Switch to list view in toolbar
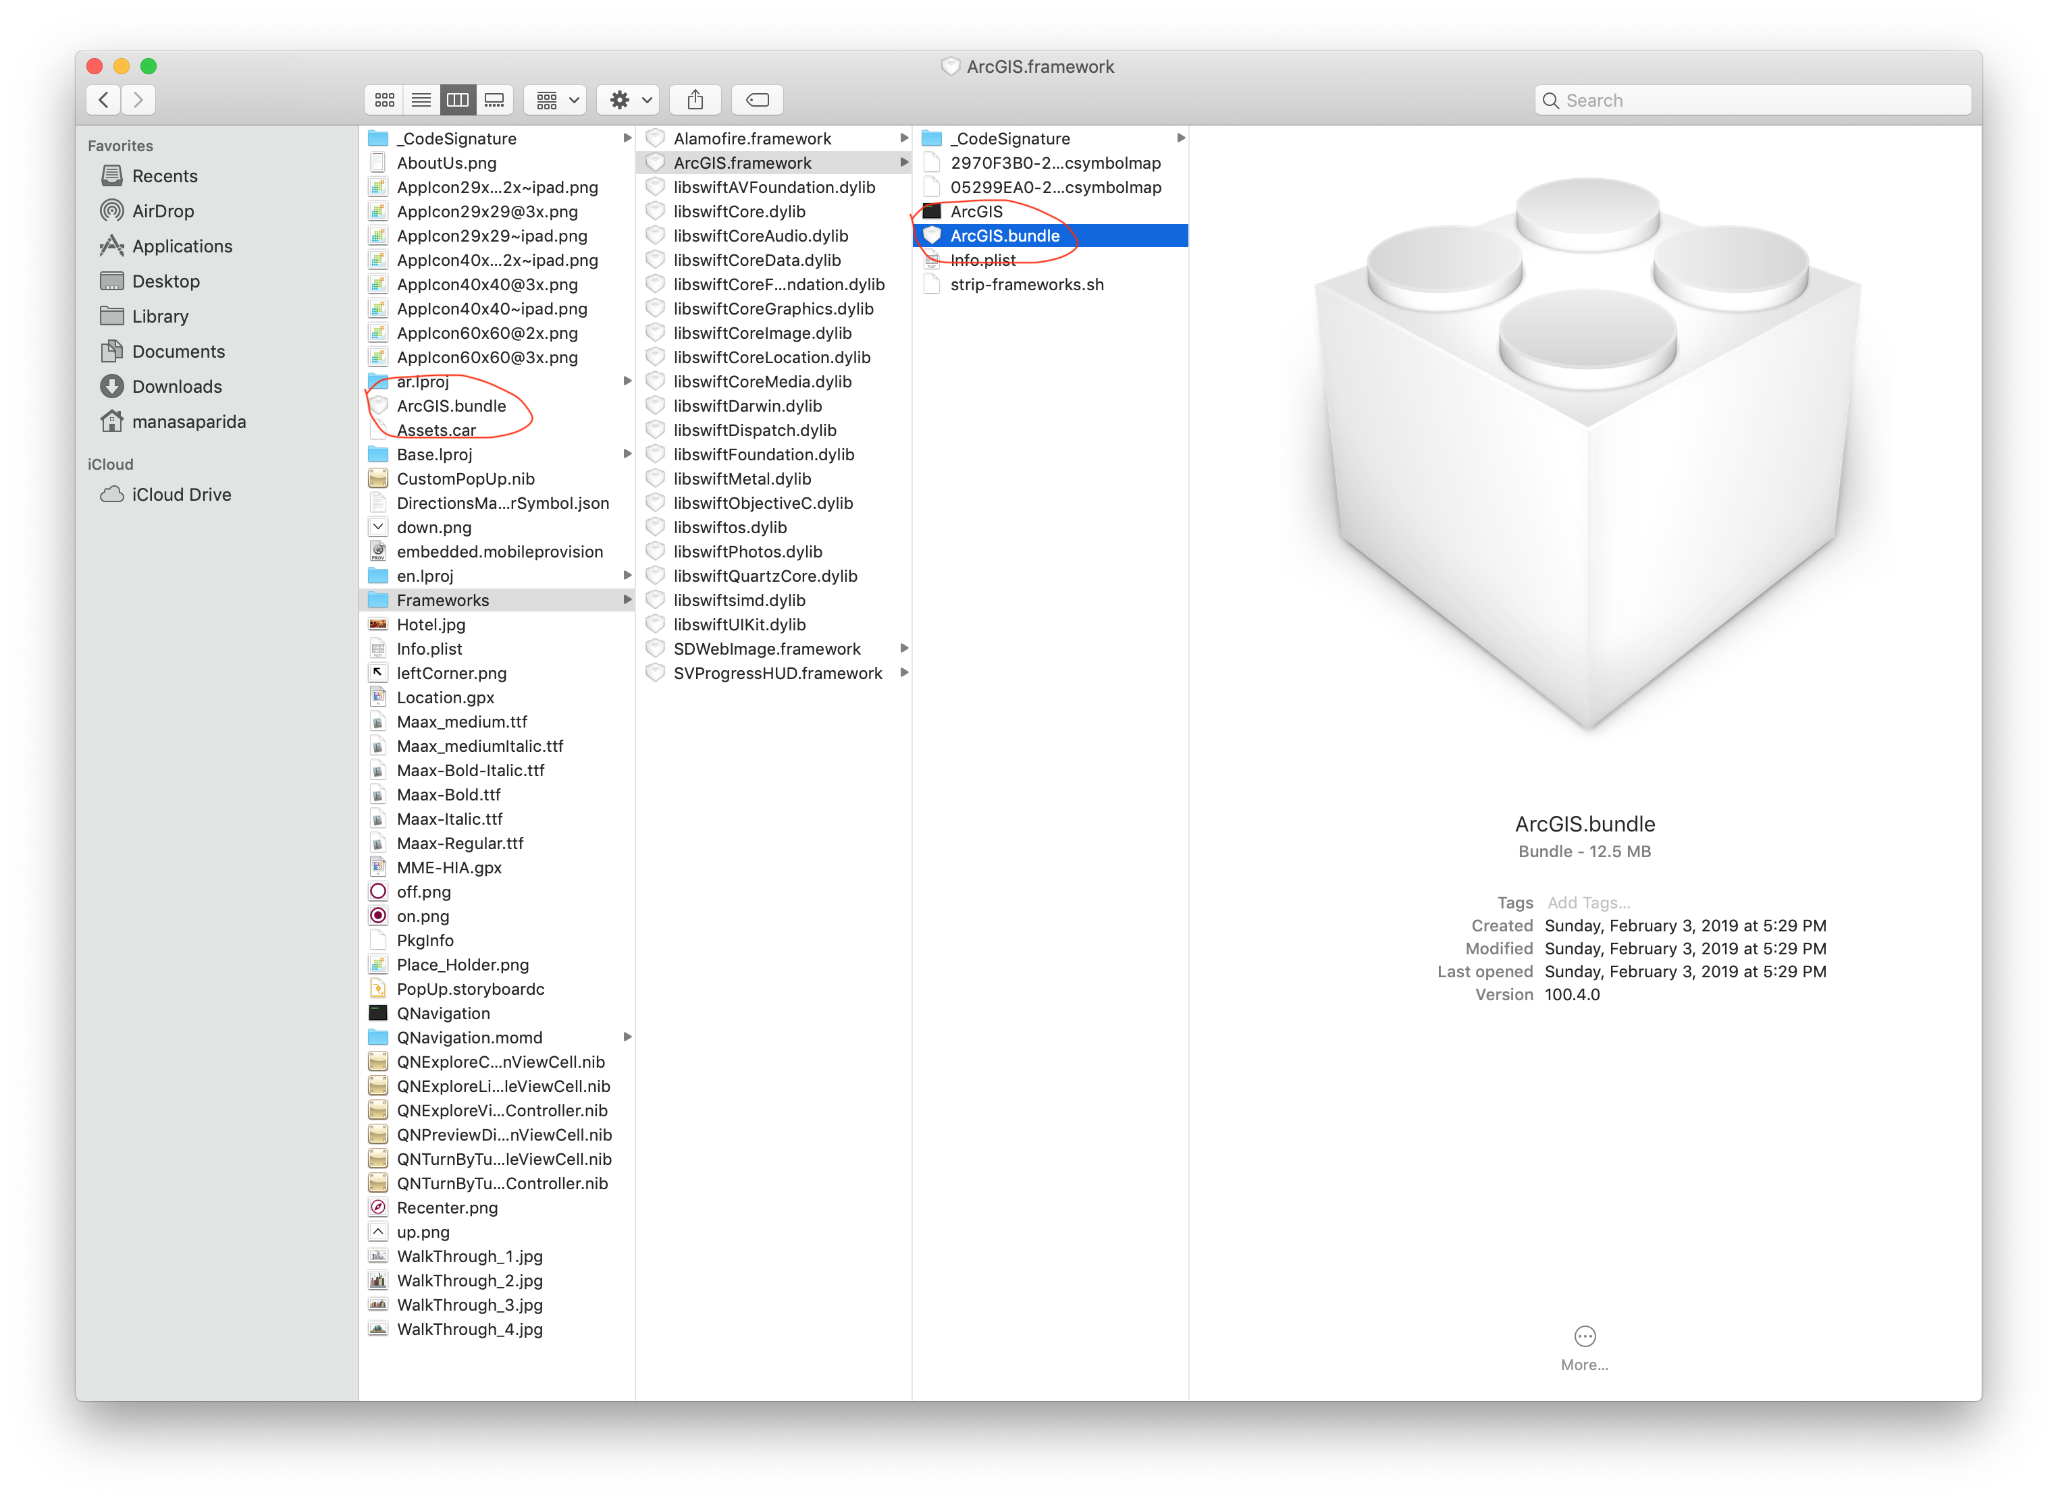2058x1501 pixels. [x=421, y=100]
